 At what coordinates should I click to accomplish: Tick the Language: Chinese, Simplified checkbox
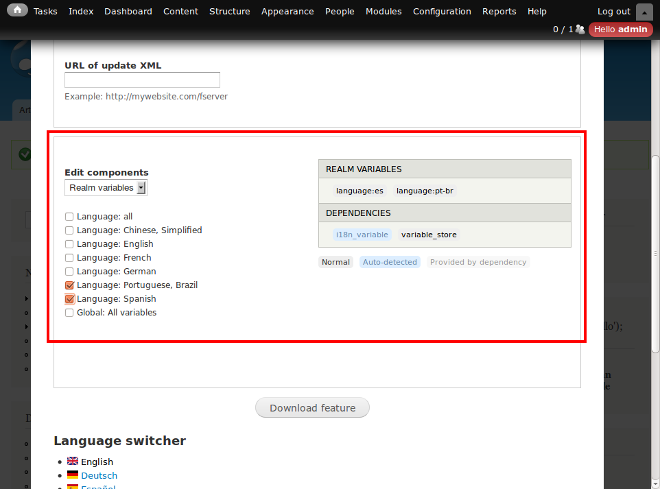69,230
